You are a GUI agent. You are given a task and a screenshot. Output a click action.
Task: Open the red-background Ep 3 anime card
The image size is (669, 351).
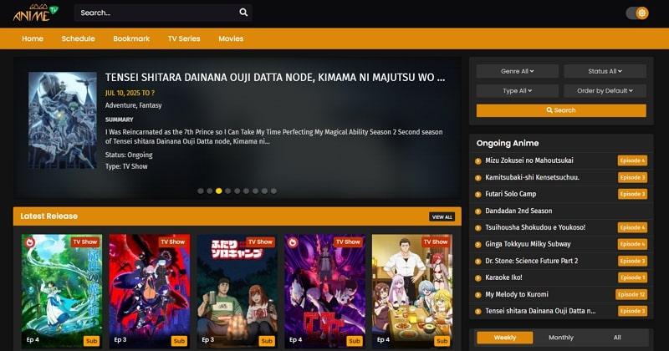click(x=150, y=292)
